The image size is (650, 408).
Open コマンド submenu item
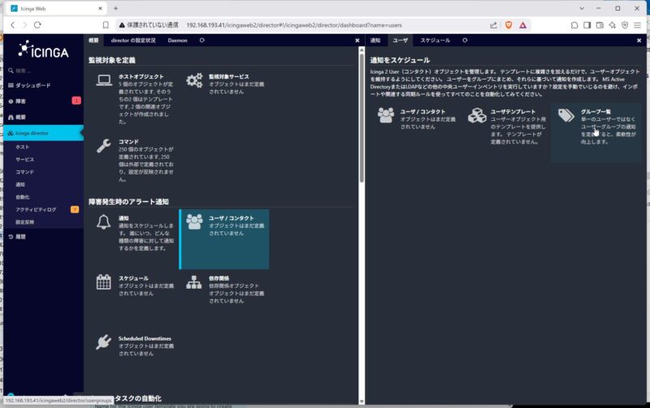point(25,172)
